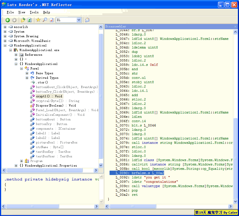Click the References folder icon

point(21,55)
